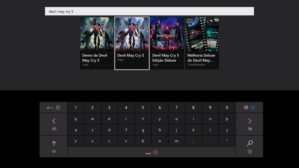Screen dimensions: 299x168
Task: Open Melhoria Deluxe do Devil May complemento
Action: (x=202, y=43)
